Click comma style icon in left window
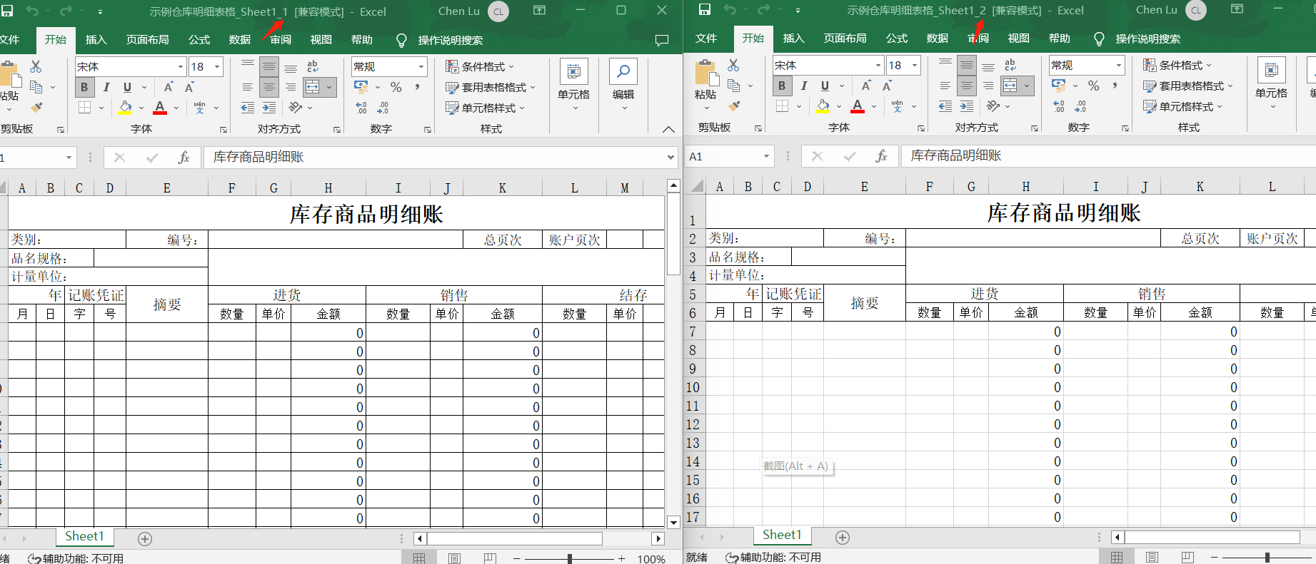The height and width of the screenshot is (564, 1316). [x=417, y=87]
